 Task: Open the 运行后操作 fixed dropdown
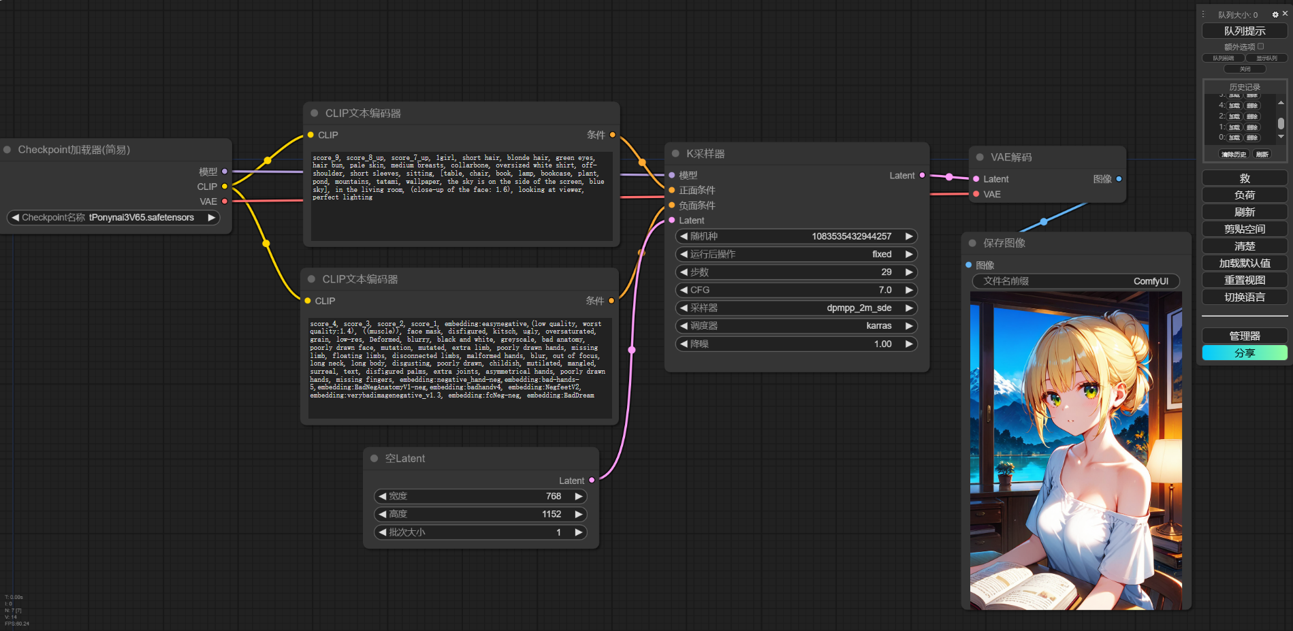click(x=796, y=254)
